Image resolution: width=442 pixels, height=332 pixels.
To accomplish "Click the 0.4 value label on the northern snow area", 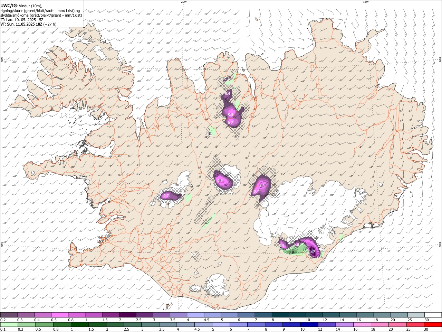I will tap(228, 93).
